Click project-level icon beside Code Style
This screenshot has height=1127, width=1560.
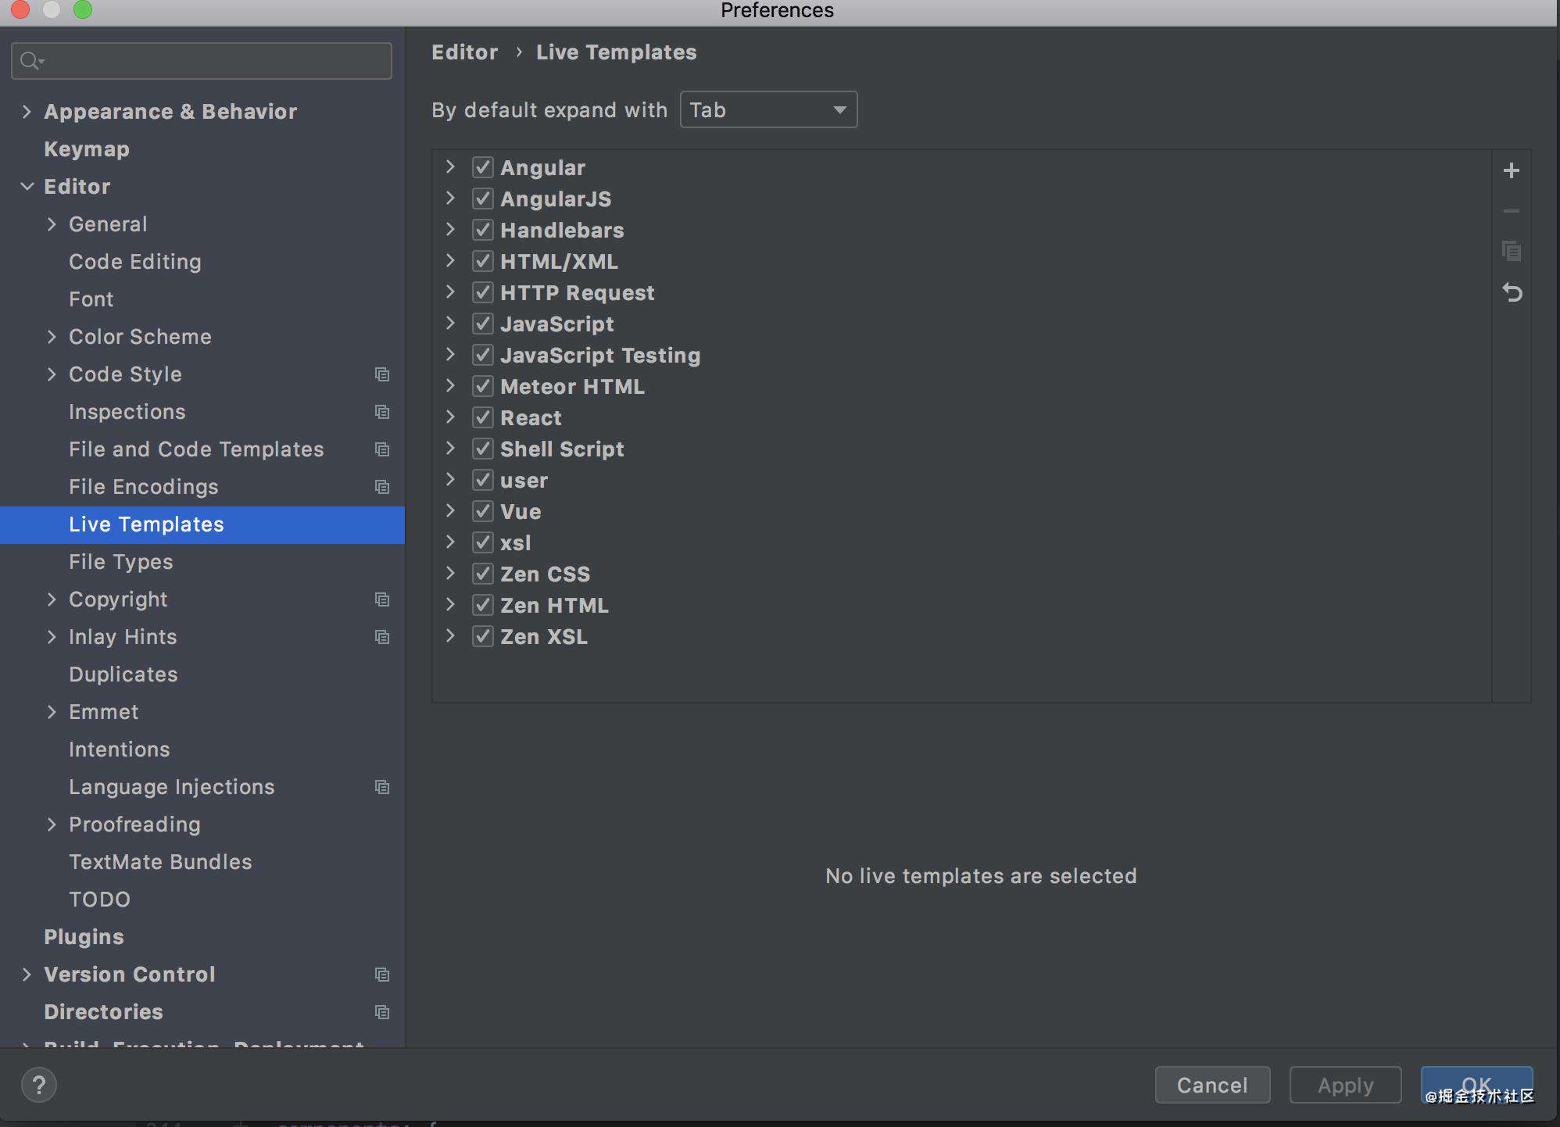[382, 374]
